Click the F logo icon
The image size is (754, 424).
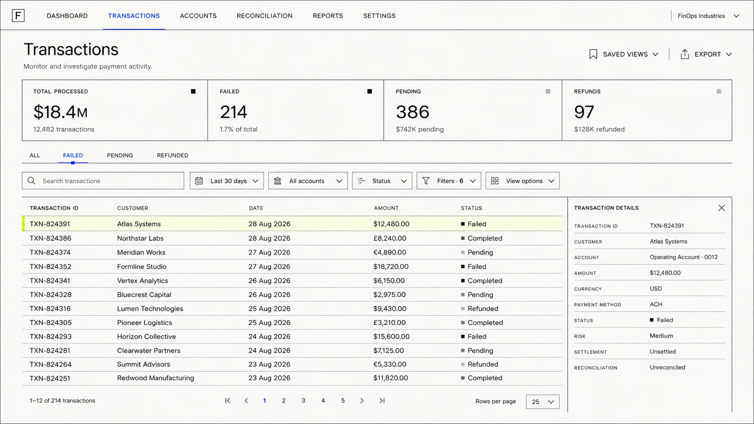click(18, 16)
